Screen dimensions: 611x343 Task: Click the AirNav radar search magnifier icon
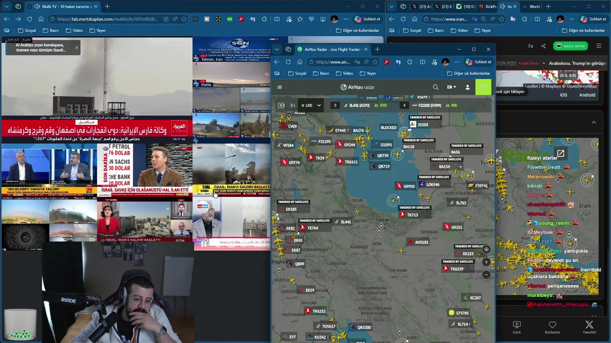point(435,87)
